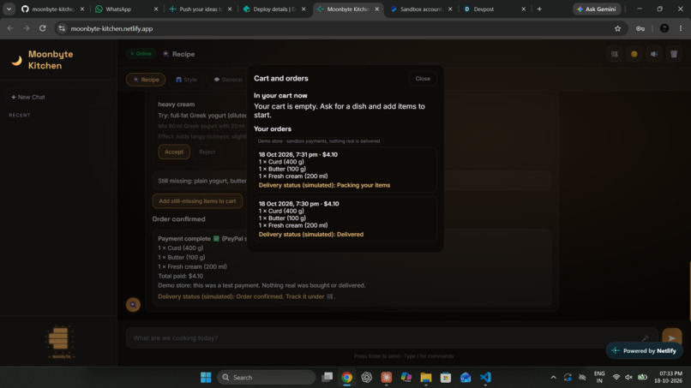Click the Chrome taskbar icon

pyautogui.click(x=347, y=378)
